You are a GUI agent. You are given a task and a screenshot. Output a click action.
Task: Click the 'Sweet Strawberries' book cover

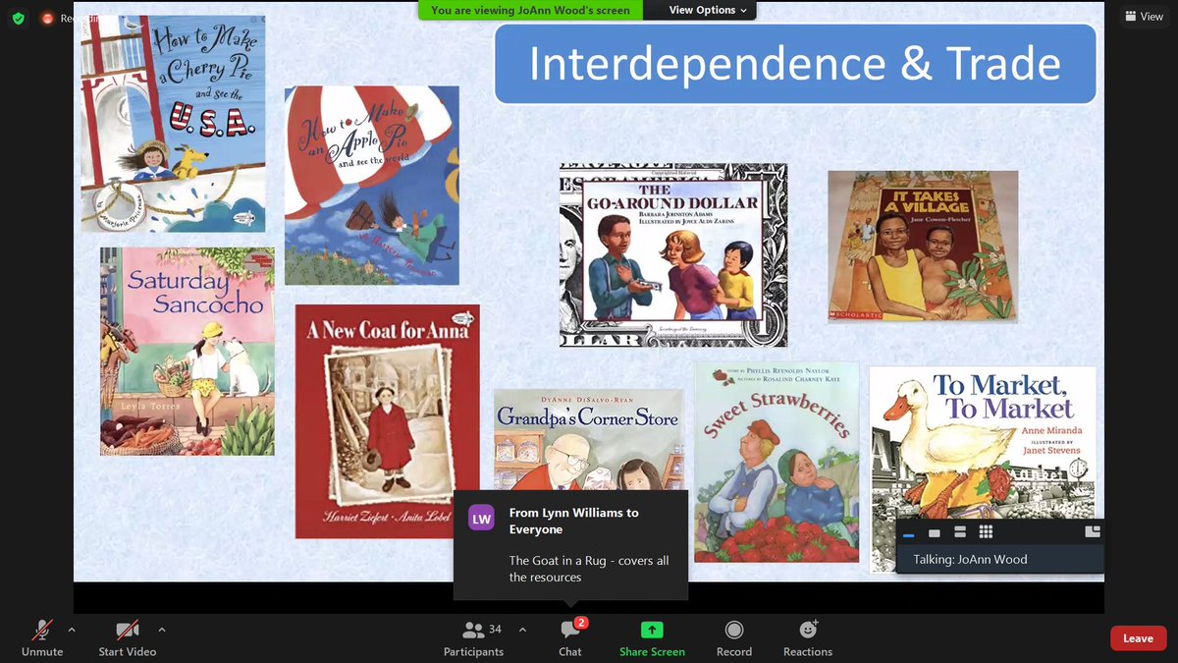(x=776, y=463)
